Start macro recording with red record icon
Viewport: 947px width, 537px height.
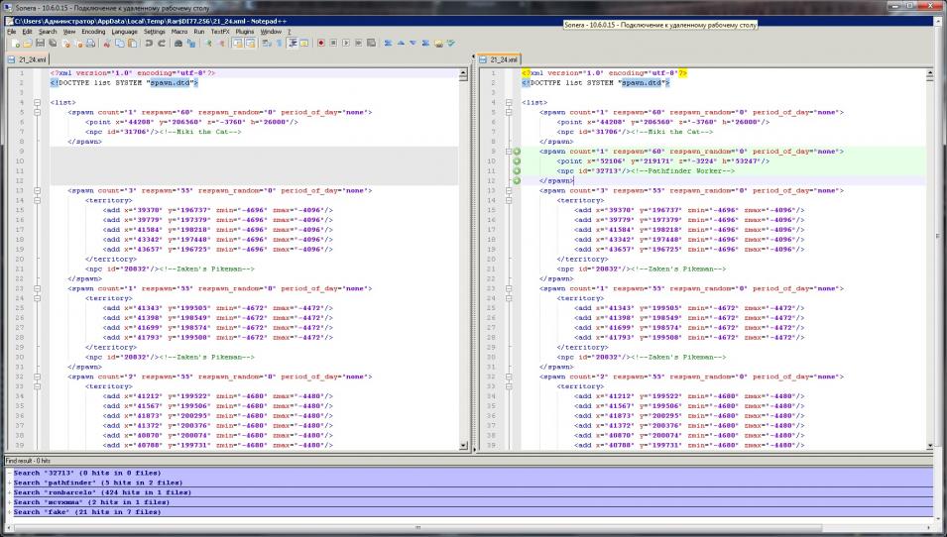pyautogui.click(x=320, y=43)
